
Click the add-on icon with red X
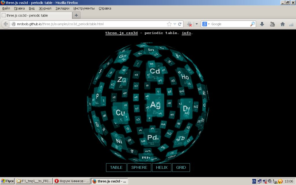[190, 24]
